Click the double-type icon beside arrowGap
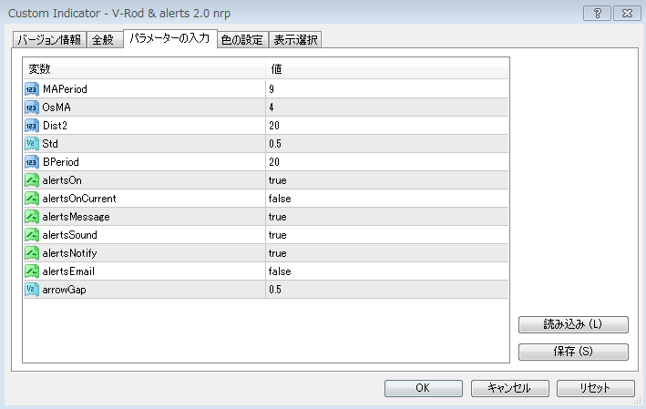This screenshot has width=646, height=409. click(32, 290)
